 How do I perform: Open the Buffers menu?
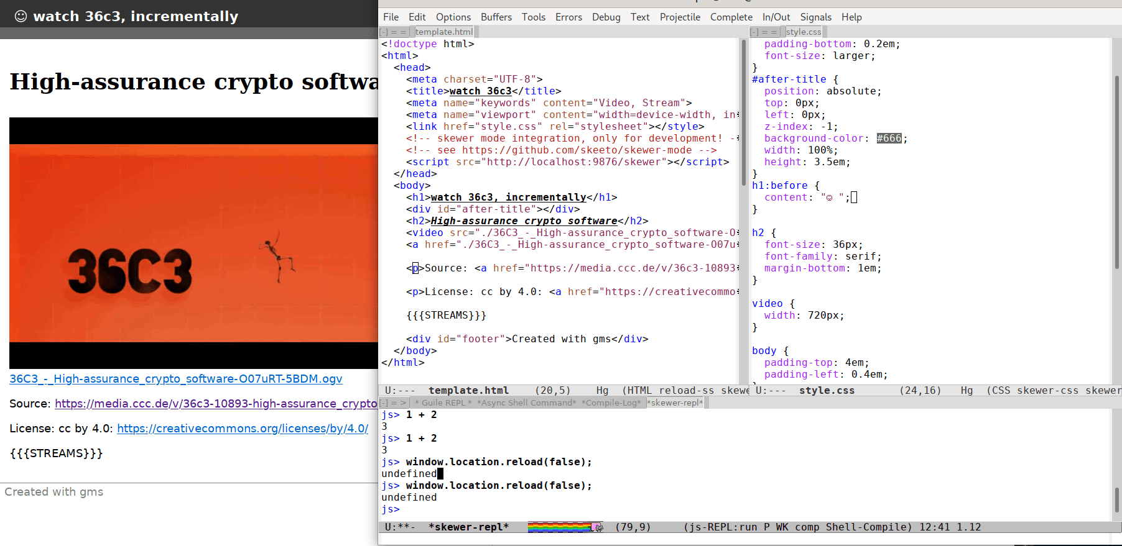496,17
